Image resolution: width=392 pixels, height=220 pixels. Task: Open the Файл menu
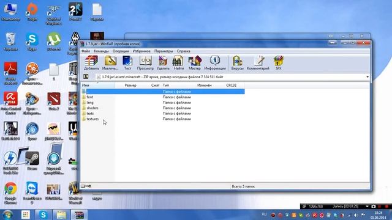(x=86, y=51)
